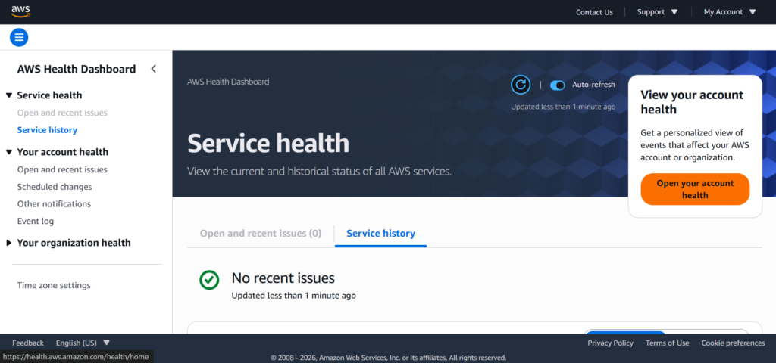
Task: Open the English (US) language selector
Action: pyautogui.click(x=83, y=343)
